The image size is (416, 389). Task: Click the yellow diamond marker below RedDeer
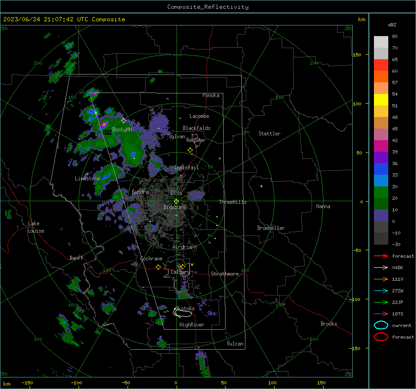point(190,150)
